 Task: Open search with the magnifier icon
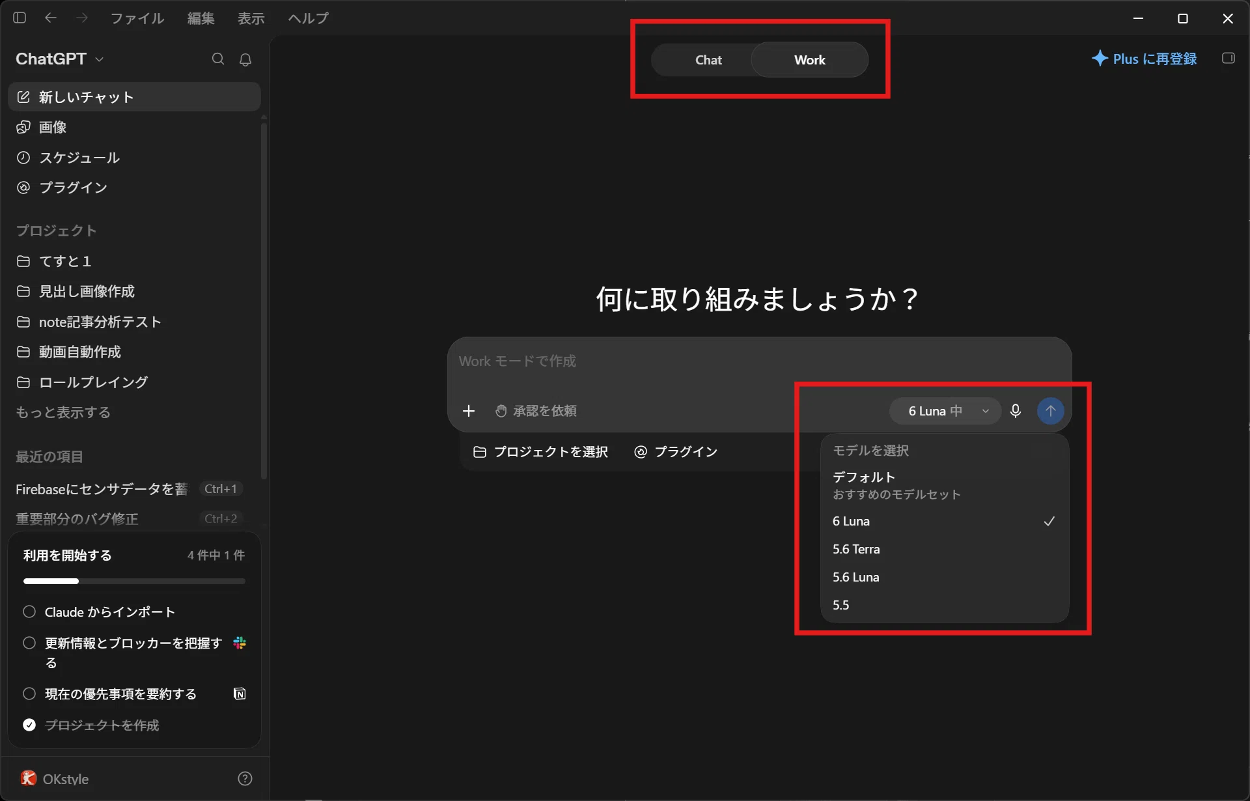(218, 59)
